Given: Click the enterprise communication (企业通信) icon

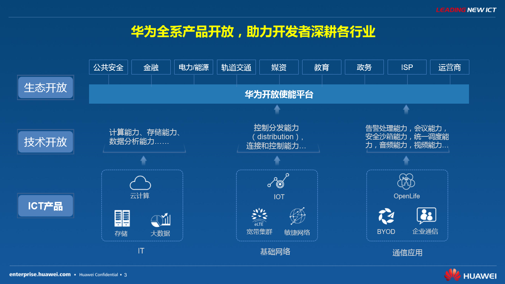Looking at the screenshot, I should point(426,216).
